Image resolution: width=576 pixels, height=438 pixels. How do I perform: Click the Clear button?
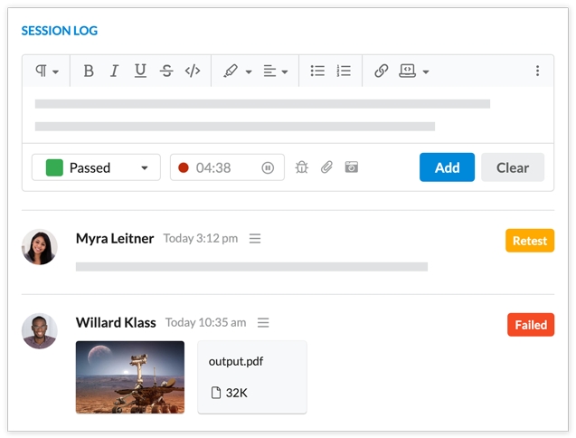[513, 167]
